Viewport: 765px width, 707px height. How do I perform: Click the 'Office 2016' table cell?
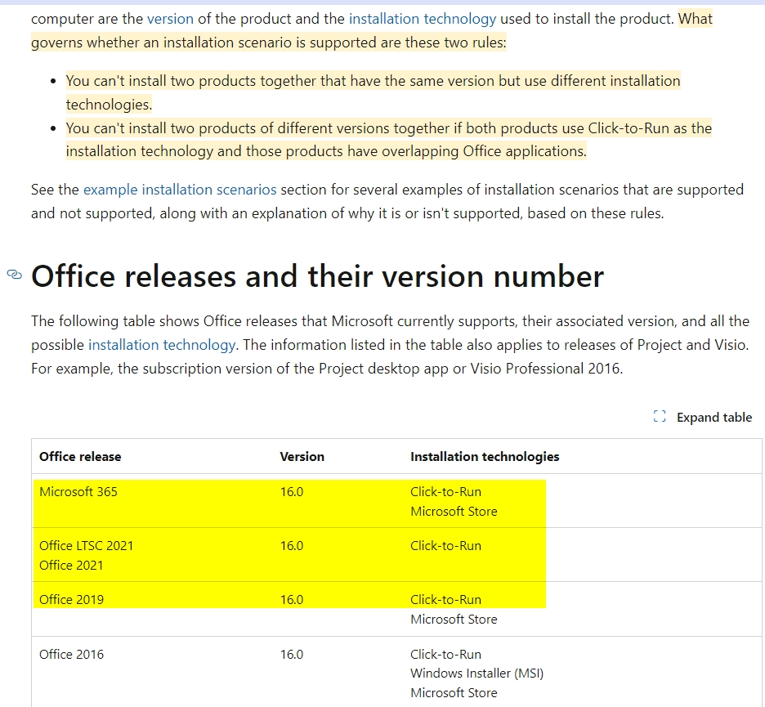pos(72,655)
